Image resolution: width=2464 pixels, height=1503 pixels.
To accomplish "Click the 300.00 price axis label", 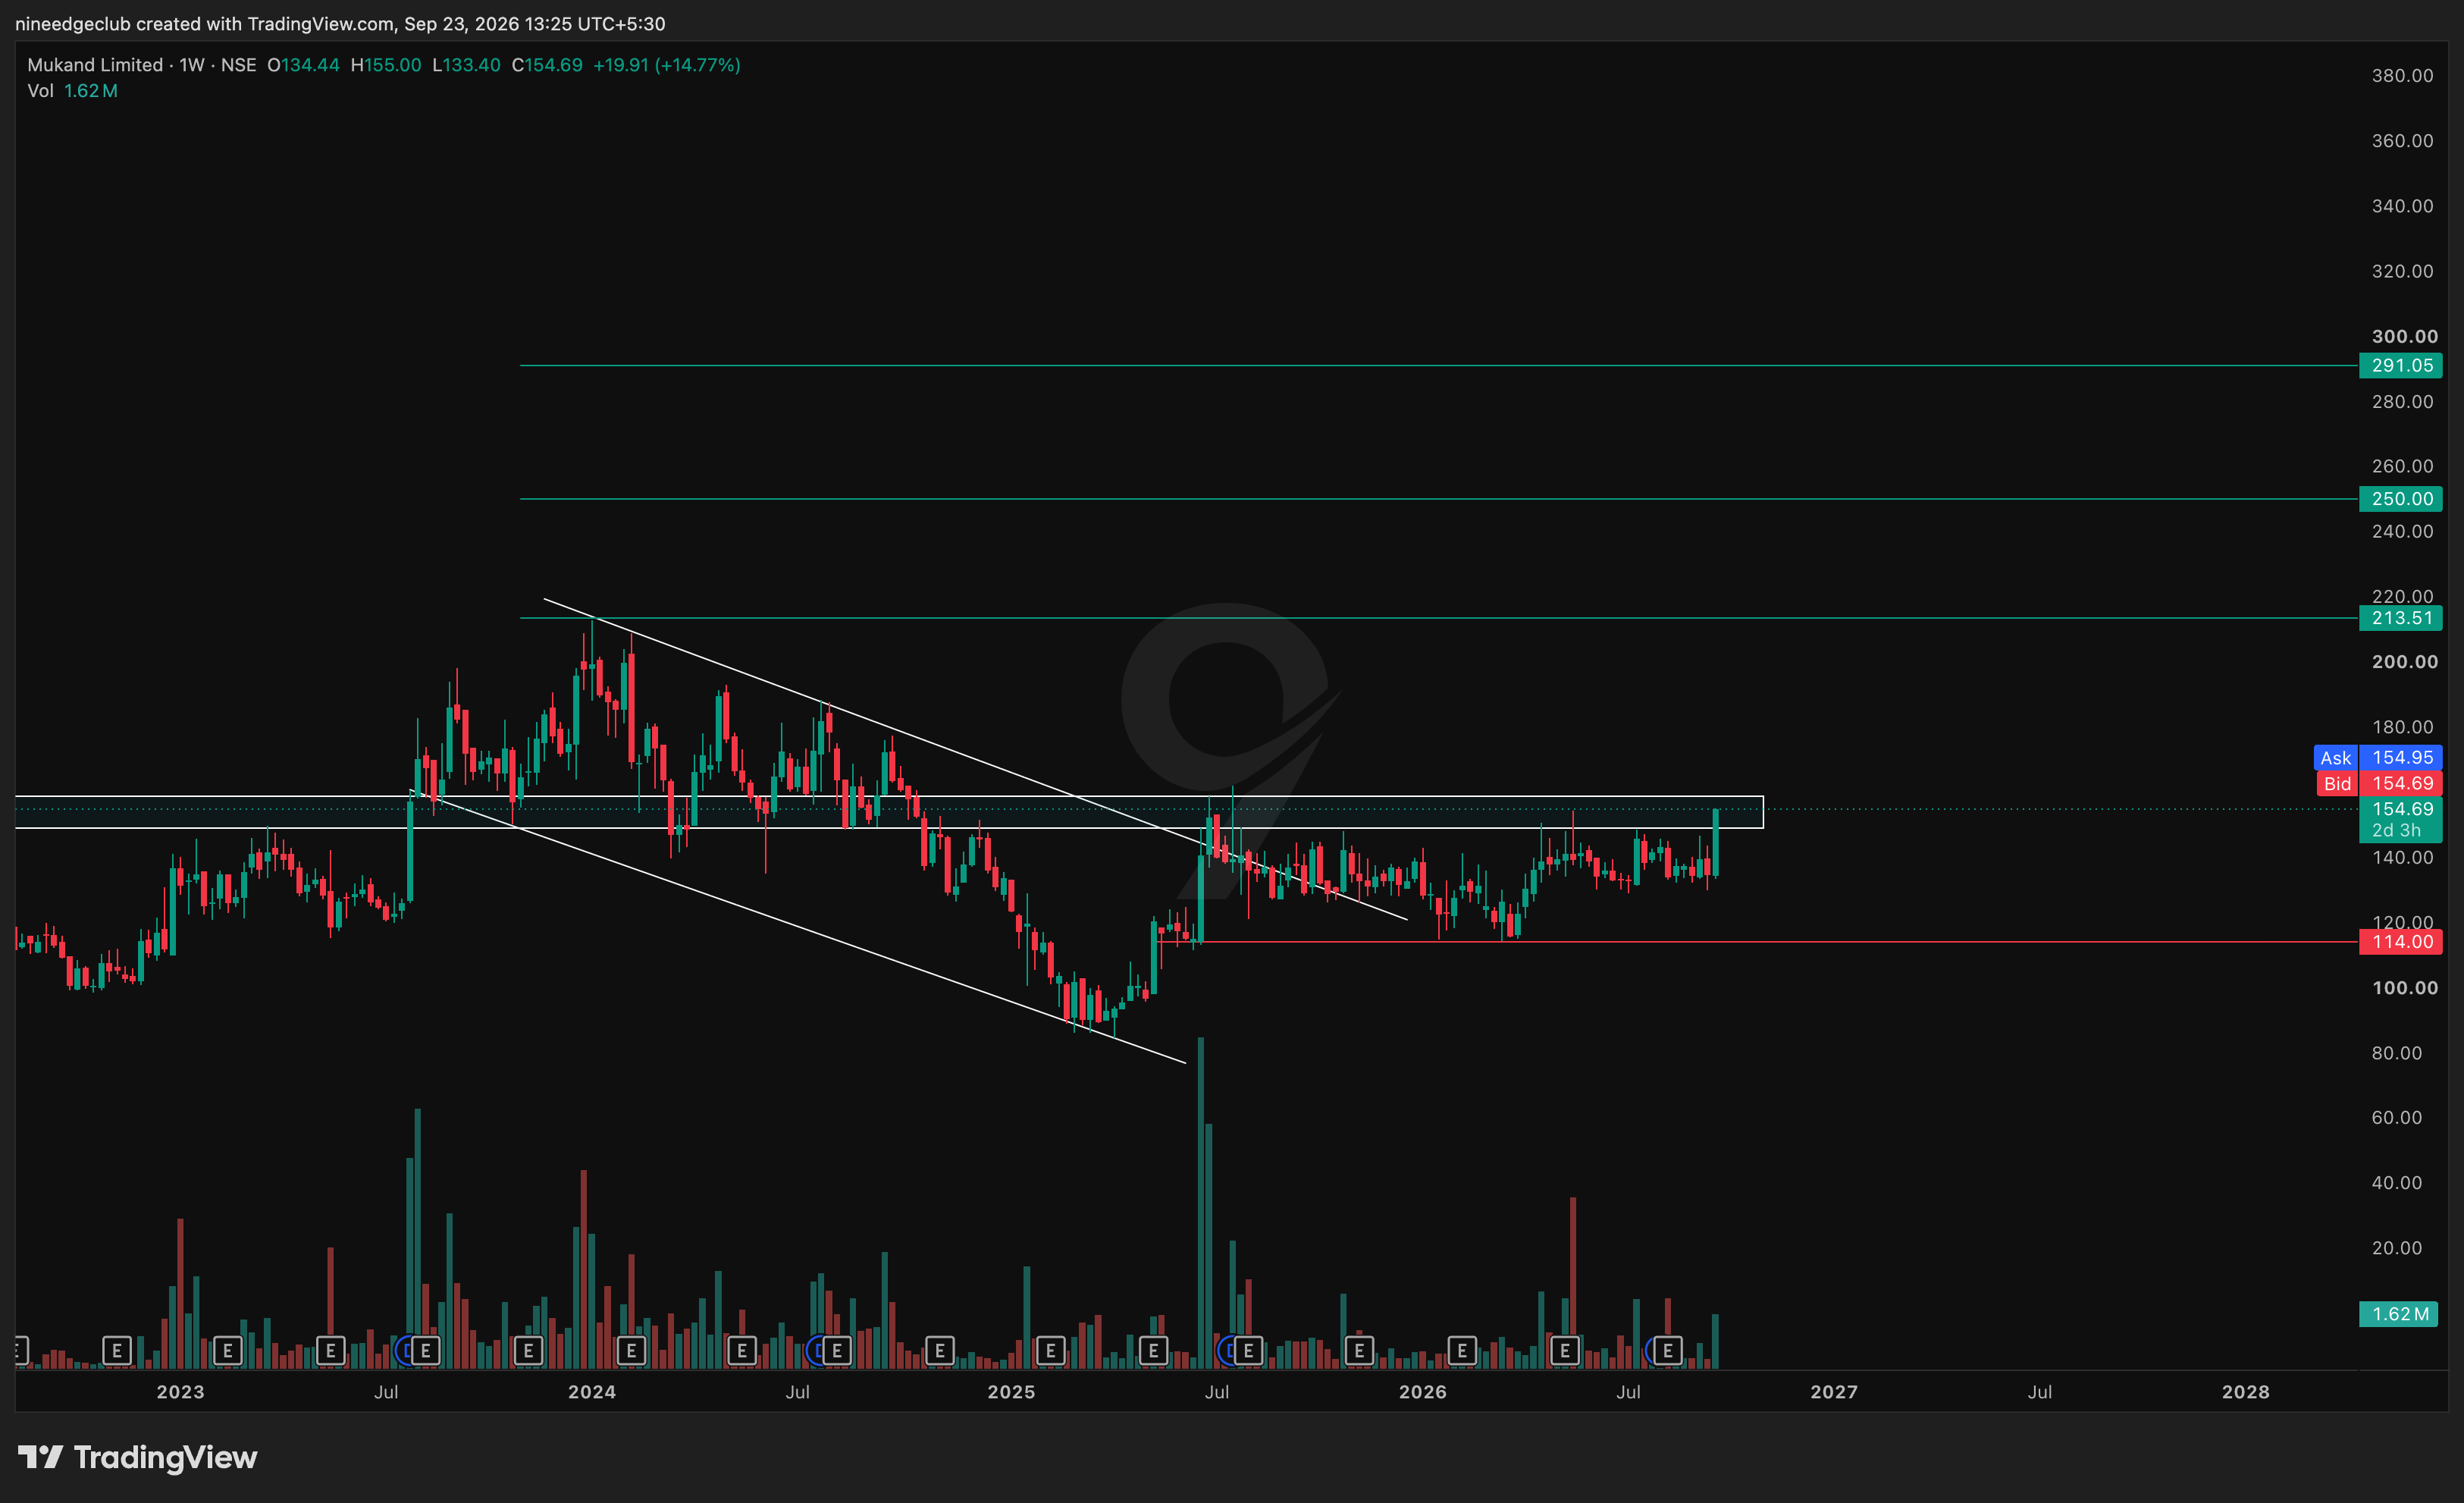I will 2405,337.
